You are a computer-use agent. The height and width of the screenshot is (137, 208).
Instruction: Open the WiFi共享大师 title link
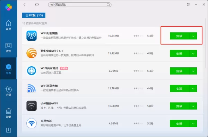(x=49, y=86)
